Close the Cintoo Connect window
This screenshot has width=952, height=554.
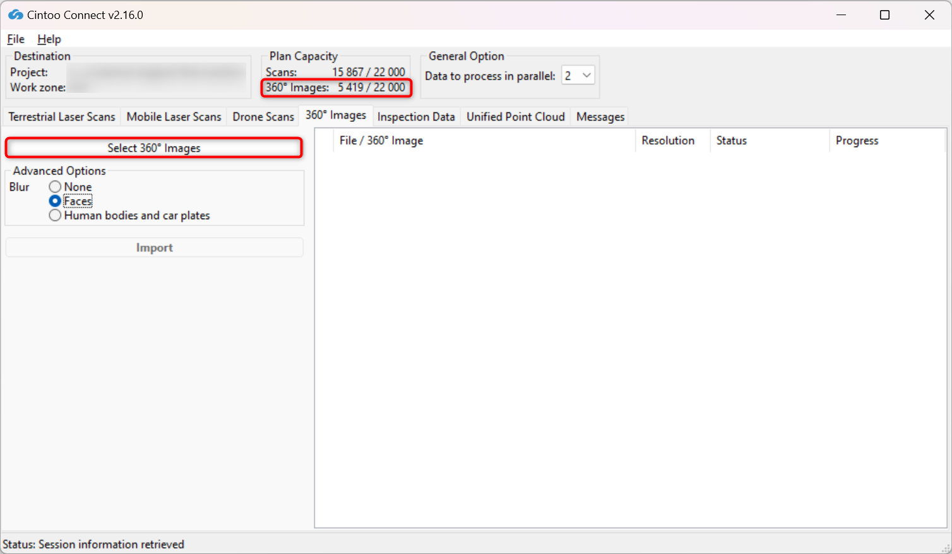929,15
